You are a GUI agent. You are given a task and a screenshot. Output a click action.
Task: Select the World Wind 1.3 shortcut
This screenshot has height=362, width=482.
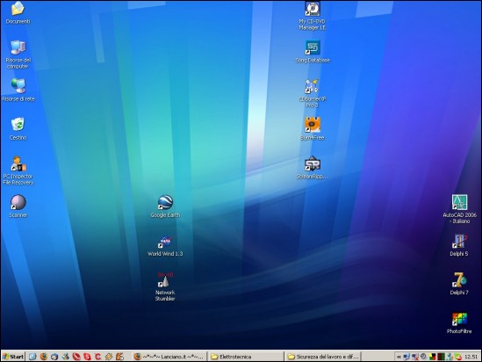(x=165, y=245)
